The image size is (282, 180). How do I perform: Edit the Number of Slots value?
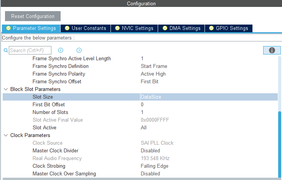[142, 112]
